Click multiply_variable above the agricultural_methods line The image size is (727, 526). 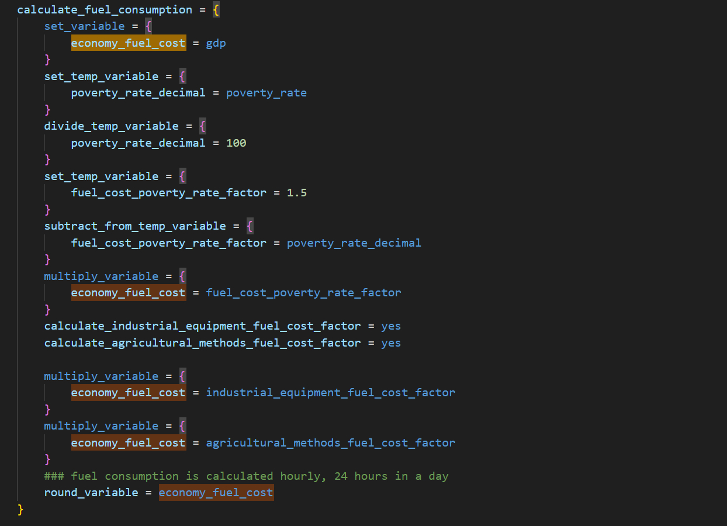tap(101, 426)
